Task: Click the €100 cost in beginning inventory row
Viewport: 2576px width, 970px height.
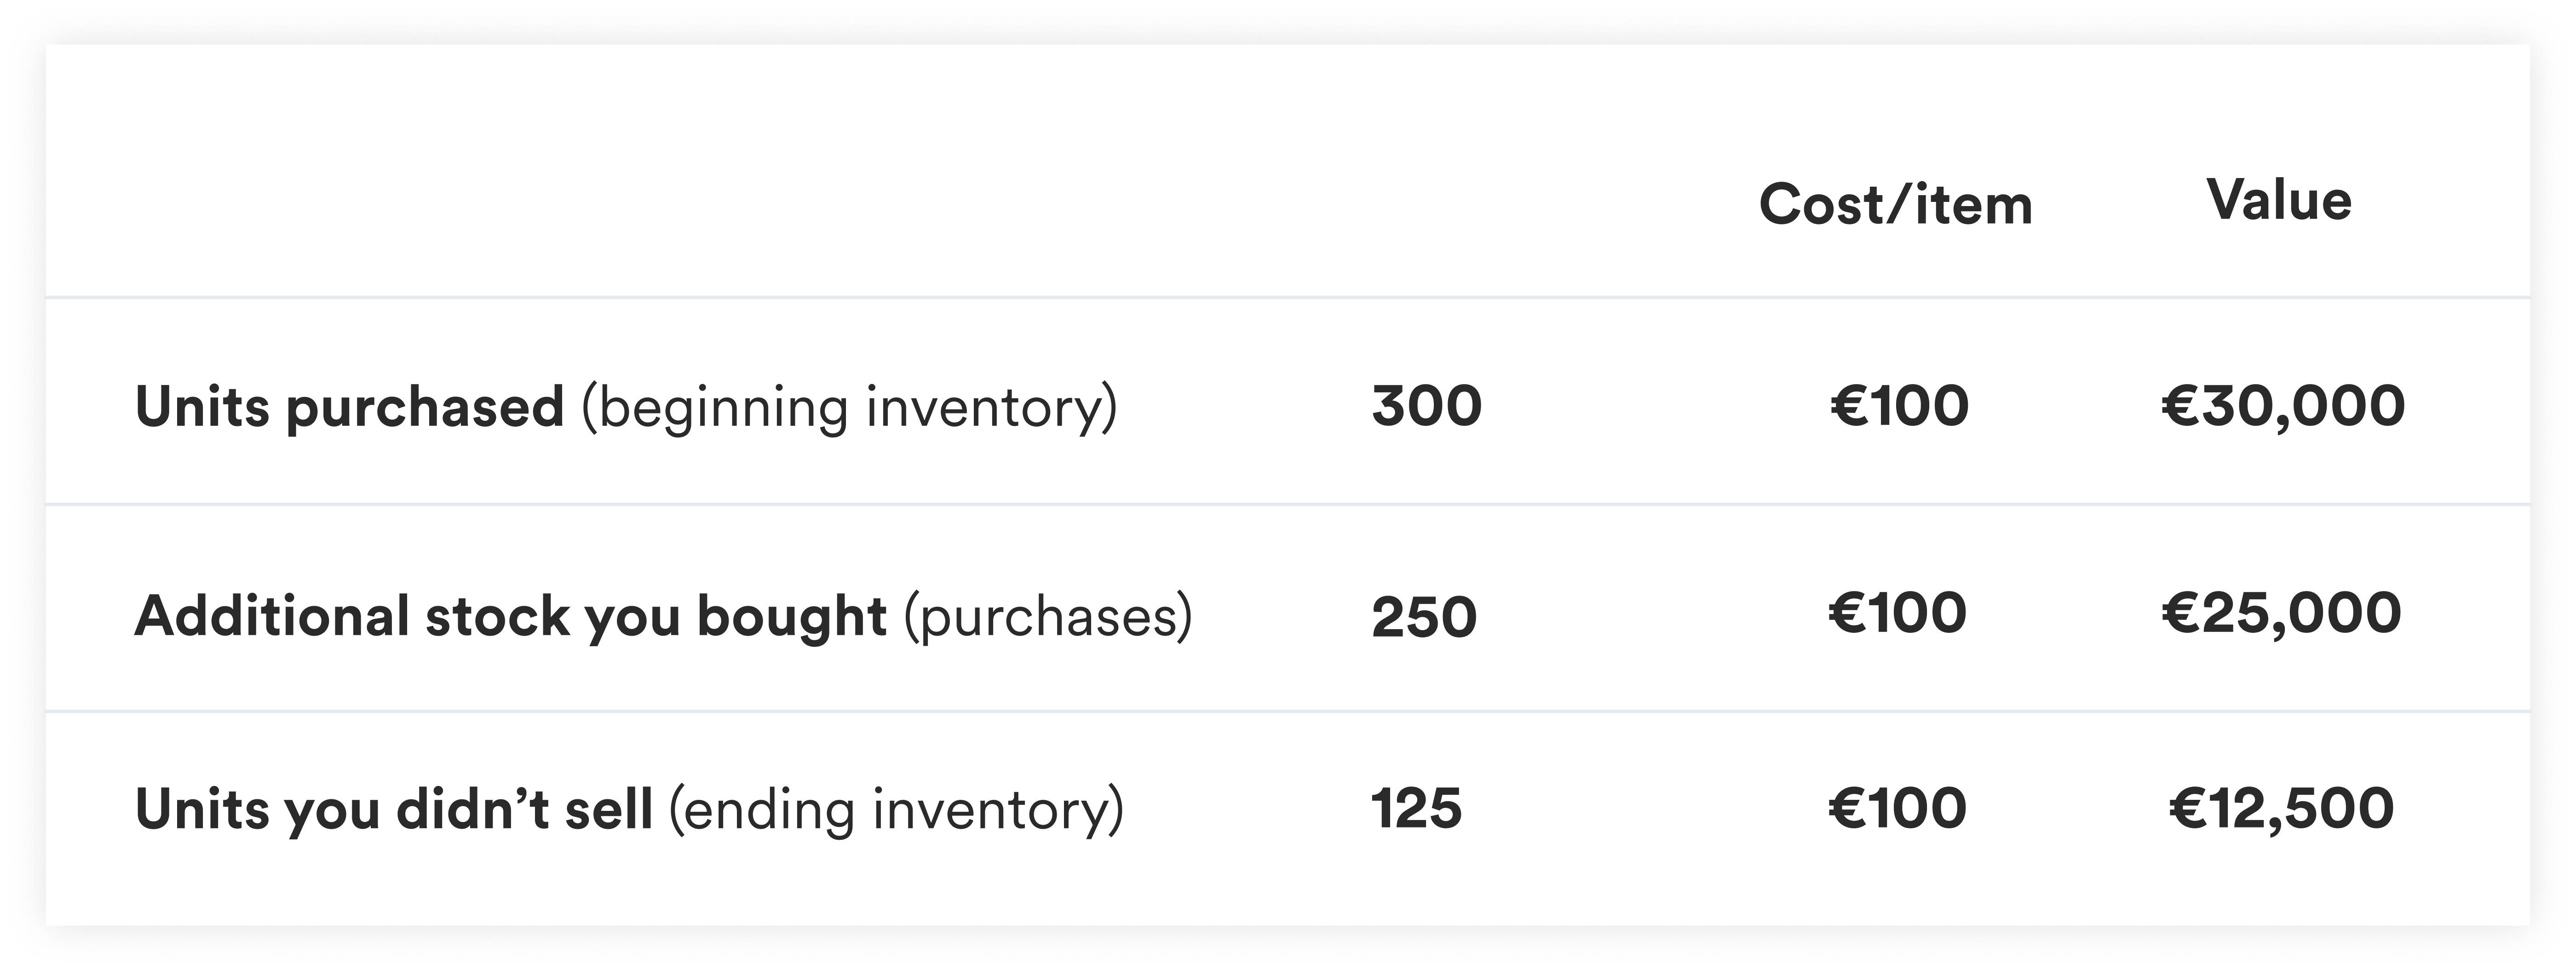Action: (x=1899, y=406)
